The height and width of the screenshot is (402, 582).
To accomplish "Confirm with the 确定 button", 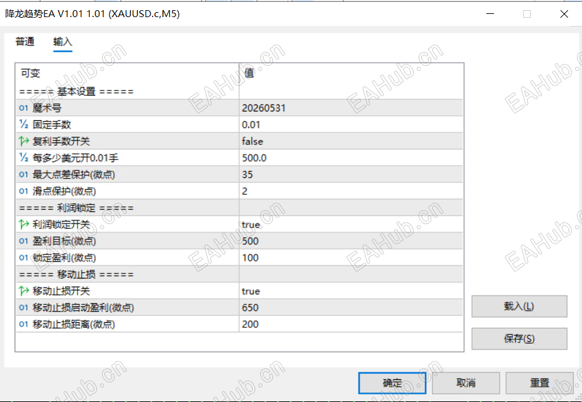I will (393, 383).
